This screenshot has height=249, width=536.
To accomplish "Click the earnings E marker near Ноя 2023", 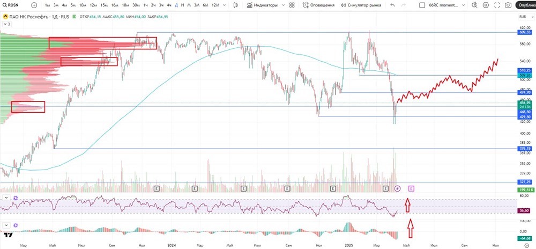I will (157, 188).
